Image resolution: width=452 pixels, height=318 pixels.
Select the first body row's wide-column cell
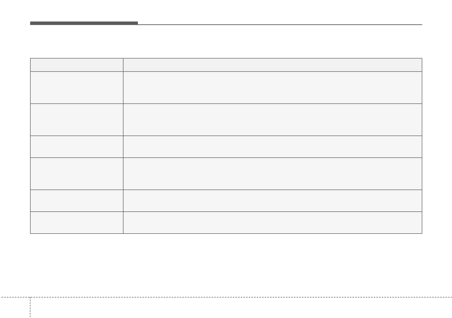(273, 88)
